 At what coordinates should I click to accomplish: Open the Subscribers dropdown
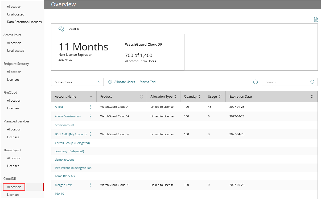tap(77, 82)
